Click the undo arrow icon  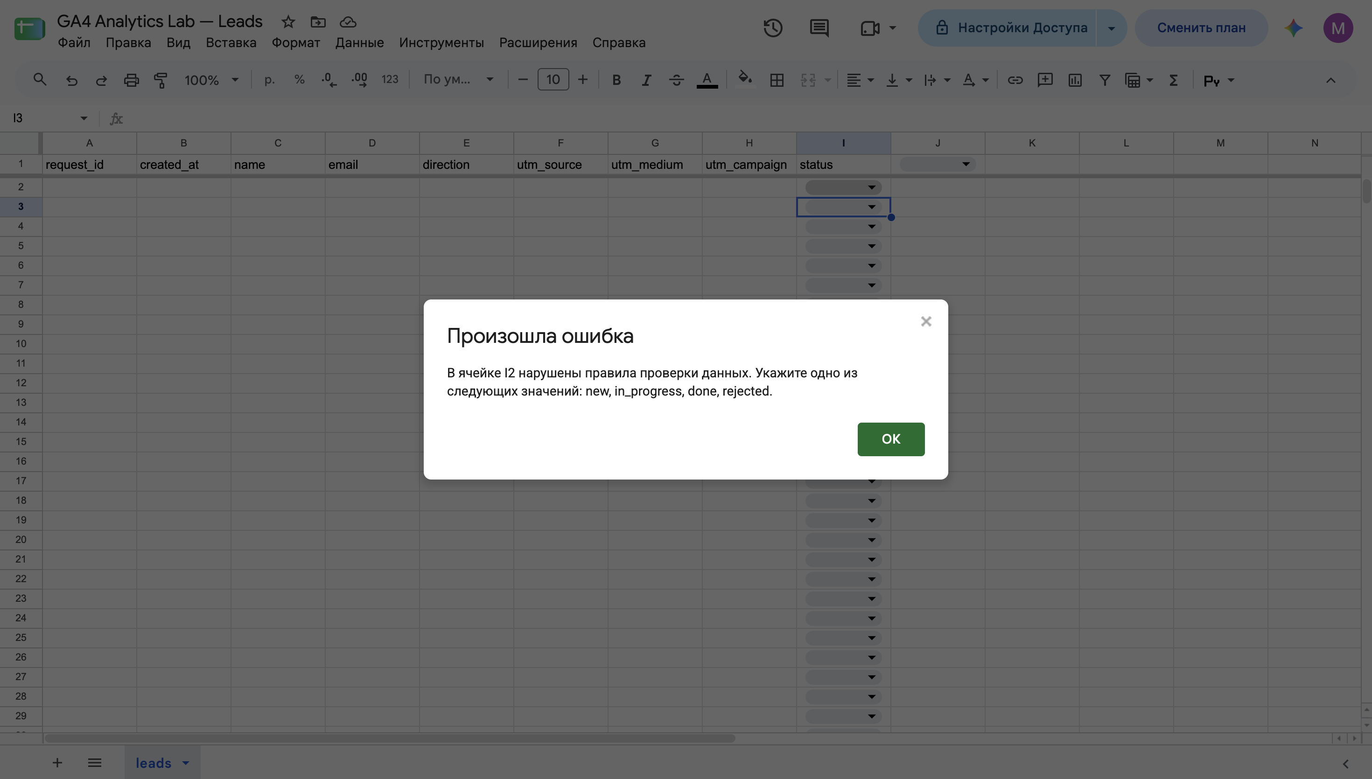click(71, 80)
